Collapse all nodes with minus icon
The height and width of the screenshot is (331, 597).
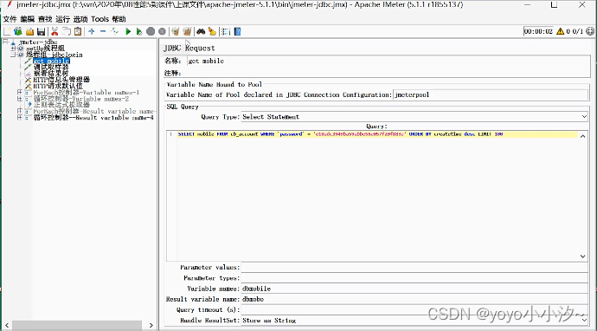coord(103,32)
